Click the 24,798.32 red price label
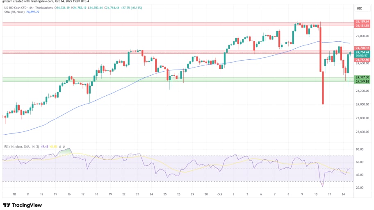The image size is (374, 210). coord(363,48)
